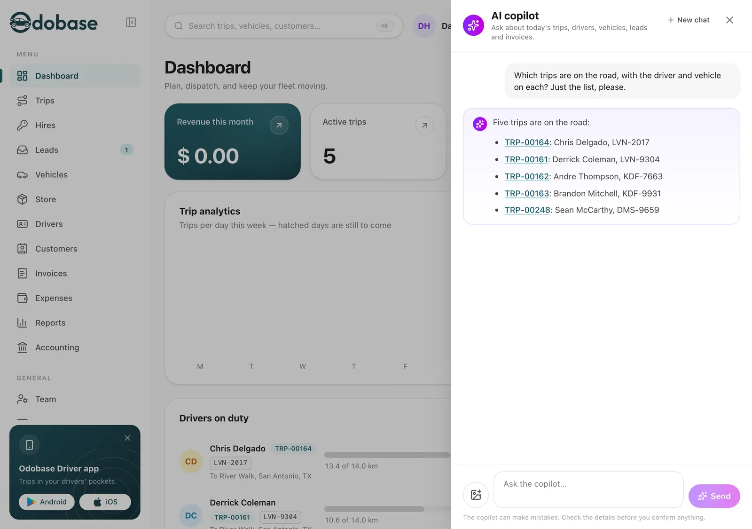
Task: Click the Drivers ID card icon
Action: (x=22, y=224)
